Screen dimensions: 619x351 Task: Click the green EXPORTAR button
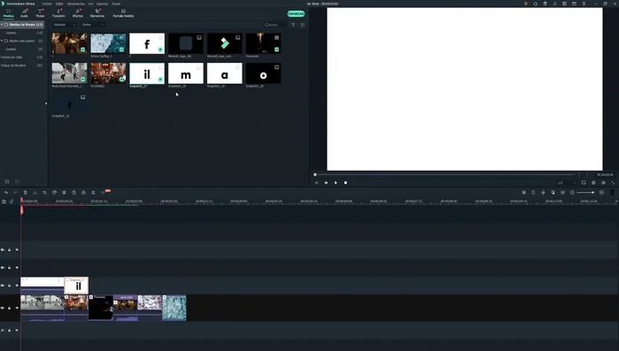[x=296, y=14]
